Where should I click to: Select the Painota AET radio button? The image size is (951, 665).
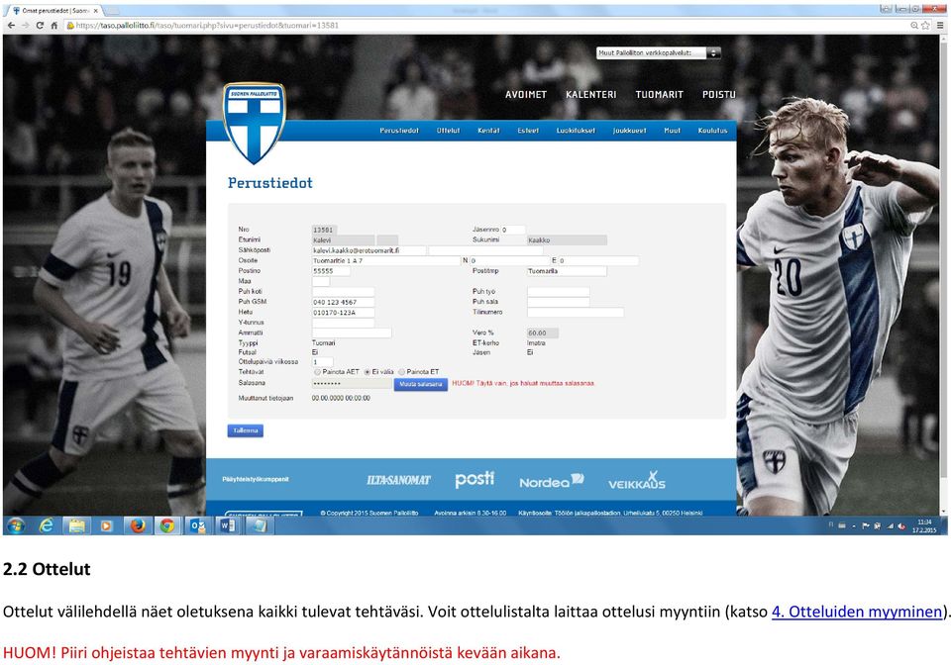[x=317, y=372]
